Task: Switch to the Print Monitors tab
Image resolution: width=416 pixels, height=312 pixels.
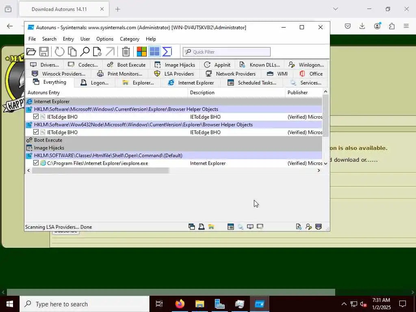Action: coord(120,74)
